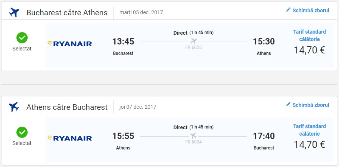Click the airplane icon beside Bucharest către Athens

click(x=14, y=12)
